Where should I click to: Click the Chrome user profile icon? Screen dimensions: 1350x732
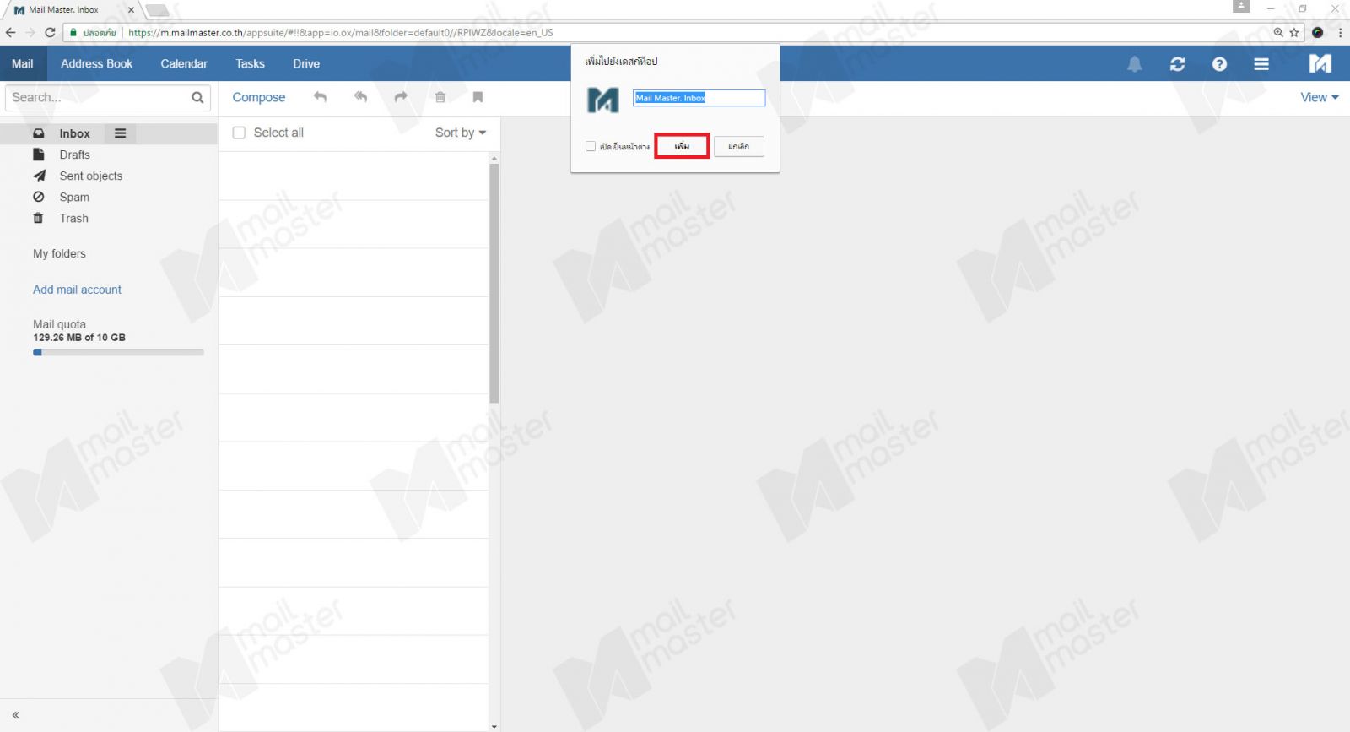coord(1241,6)
